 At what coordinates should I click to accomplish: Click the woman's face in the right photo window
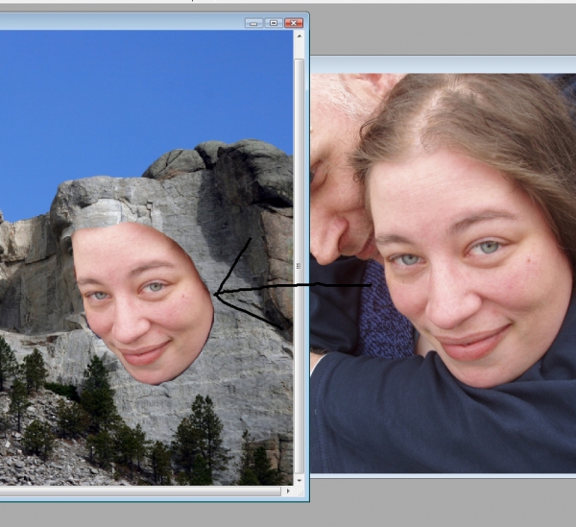click(x=470, y=268)
